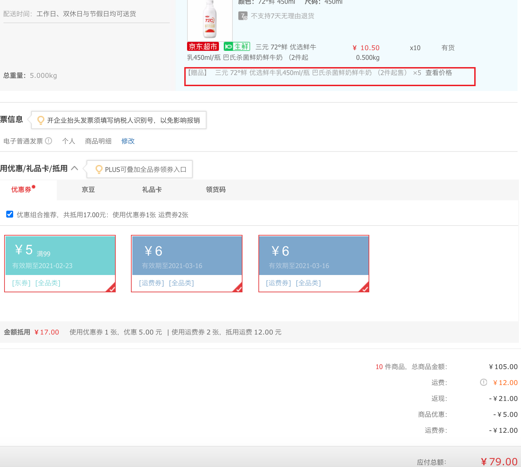The height and width of the screenshot is (467, 521).
Task: Open the 领货码 tab
Action: pos(216,190)
